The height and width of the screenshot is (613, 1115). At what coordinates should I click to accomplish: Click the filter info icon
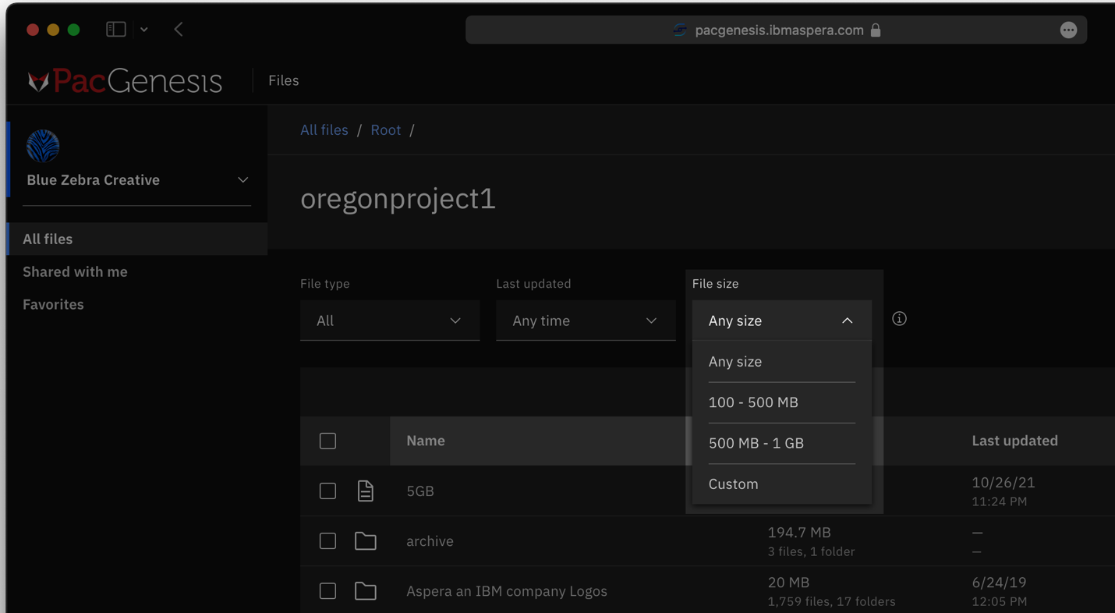pos(899,319)
